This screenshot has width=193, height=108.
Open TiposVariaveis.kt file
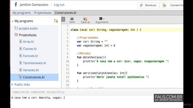tap(35, 63)
